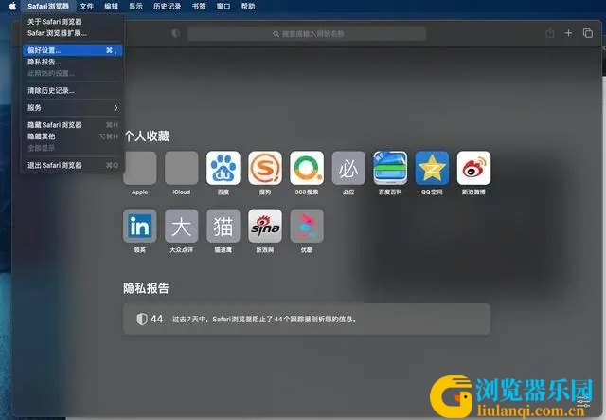606x420 pixels.
Task: Click the 个人收藏 heading
Action: [147, 137]
